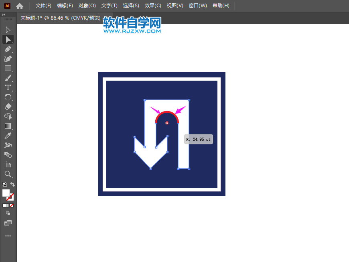
Task: Select the Rotate tool
Action: pos(8,97)
